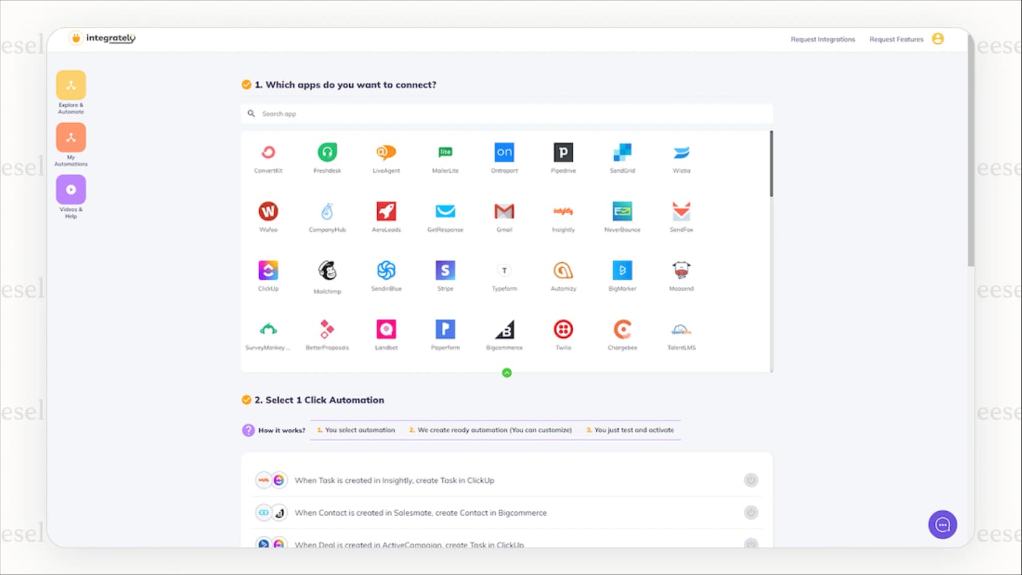Open the live chat support bubble

coord(943,524)
